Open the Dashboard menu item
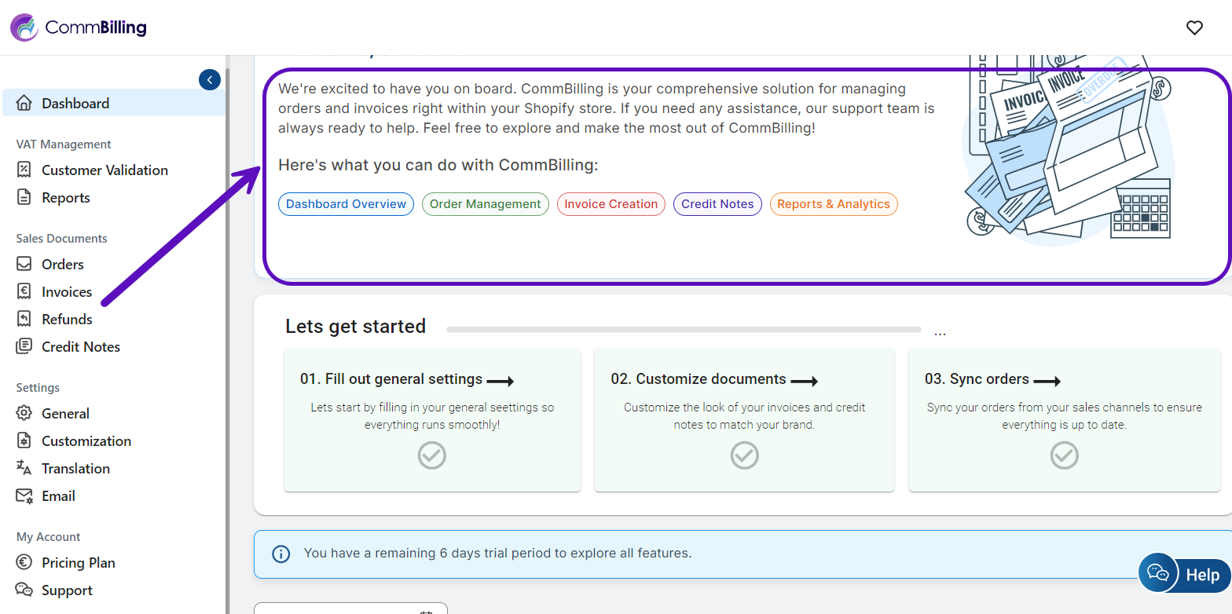This screenshot has height=614, width=1232. coord(114,103)
